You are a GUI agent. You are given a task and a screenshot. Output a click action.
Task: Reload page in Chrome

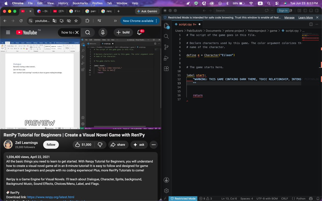tap(21, 21)
